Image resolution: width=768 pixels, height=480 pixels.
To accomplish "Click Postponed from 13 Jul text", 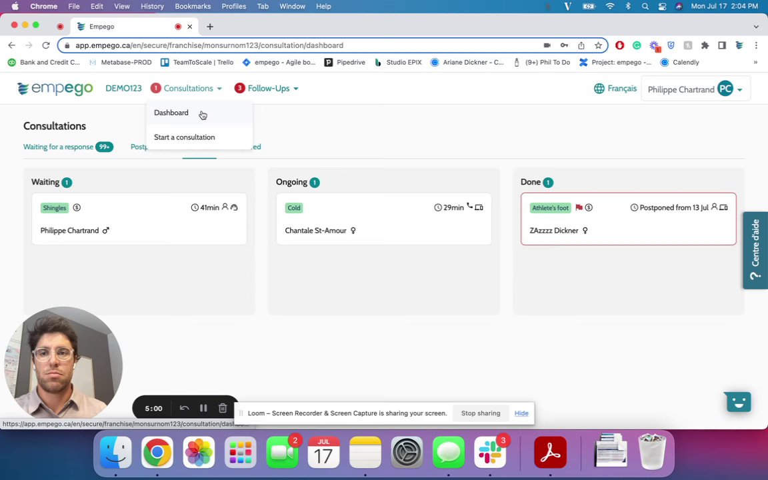I will (x=674, y=208).
